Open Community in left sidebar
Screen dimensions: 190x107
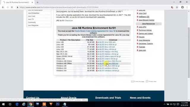tap(32, 22)
